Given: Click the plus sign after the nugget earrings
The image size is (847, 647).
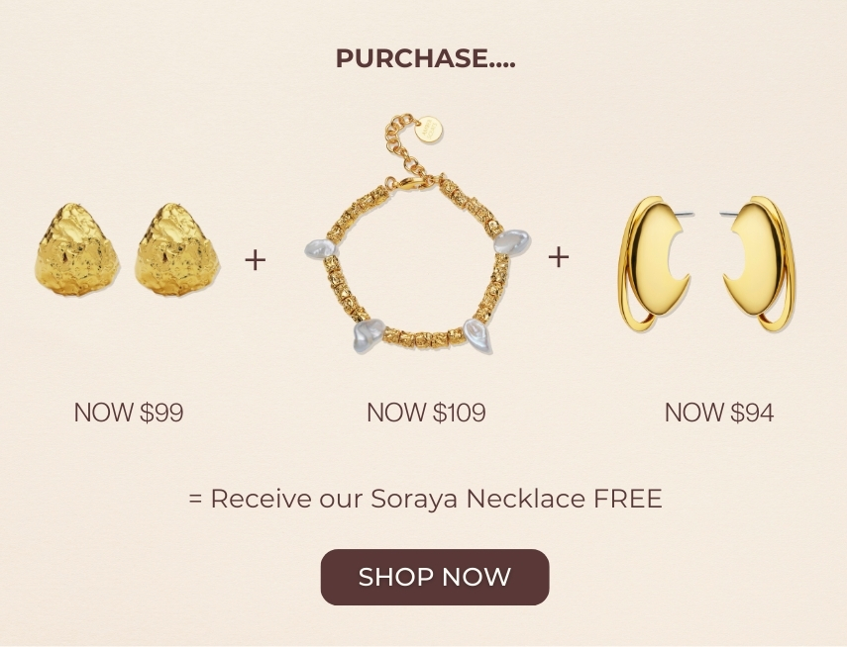Looking at the screenshot, I should tap(255, 260).
